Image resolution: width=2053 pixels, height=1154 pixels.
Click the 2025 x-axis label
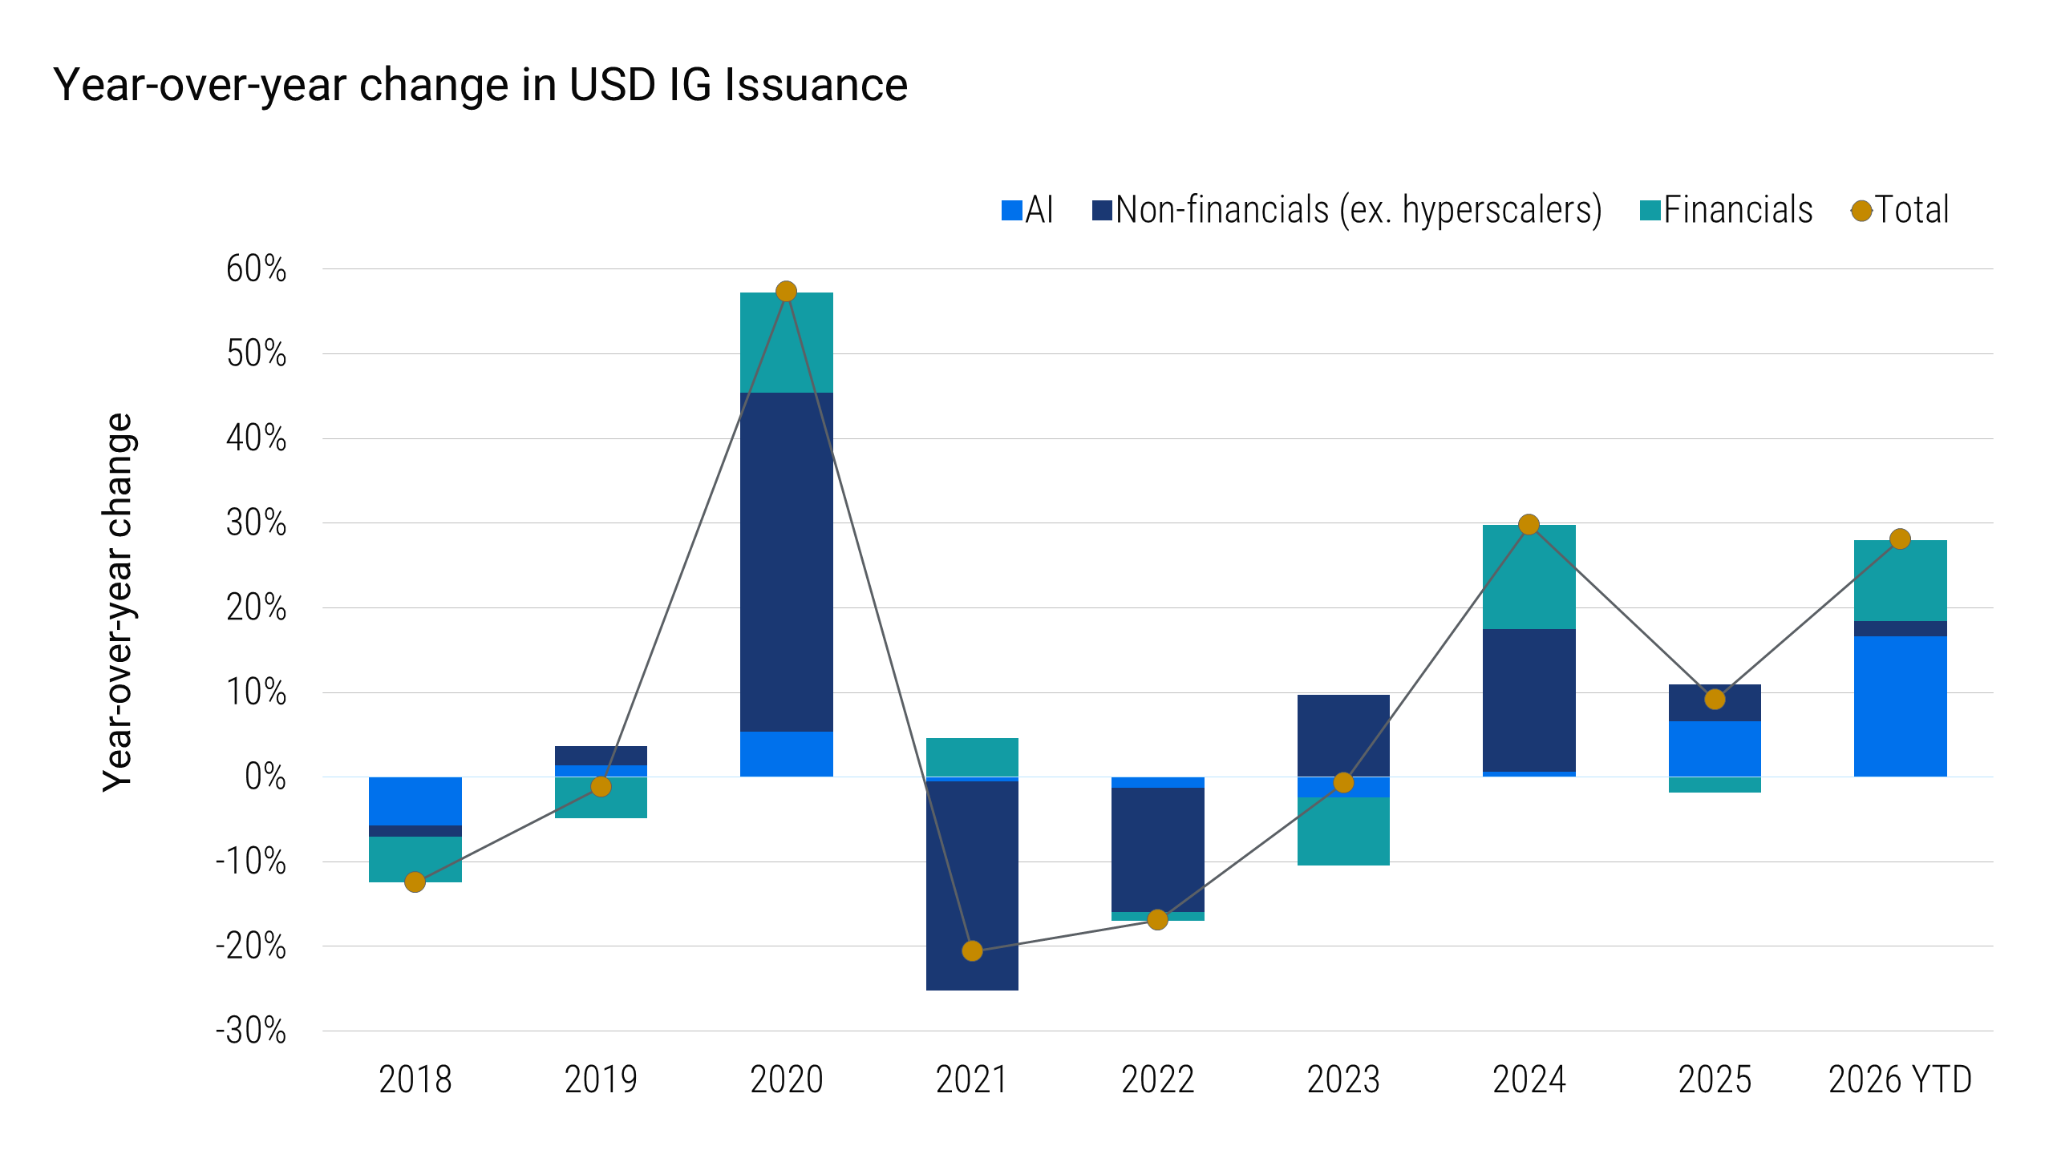pos(1715,1079)
